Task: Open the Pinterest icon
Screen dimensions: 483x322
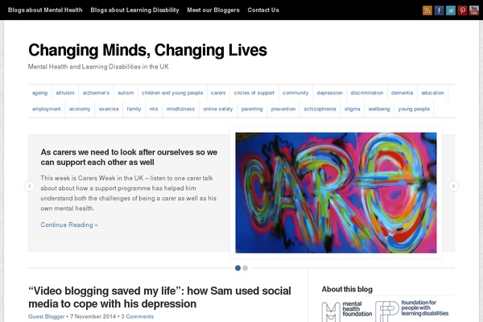Action: point(462,10)
